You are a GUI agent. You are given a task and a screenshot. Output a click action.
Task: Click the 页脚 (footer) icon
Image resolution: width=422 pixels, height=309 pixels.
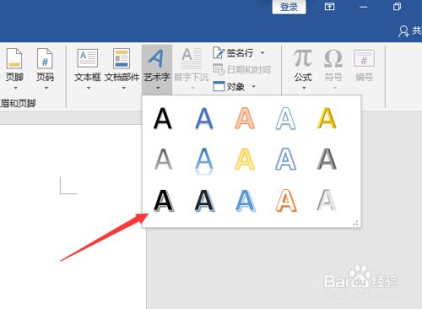point(14,58)
